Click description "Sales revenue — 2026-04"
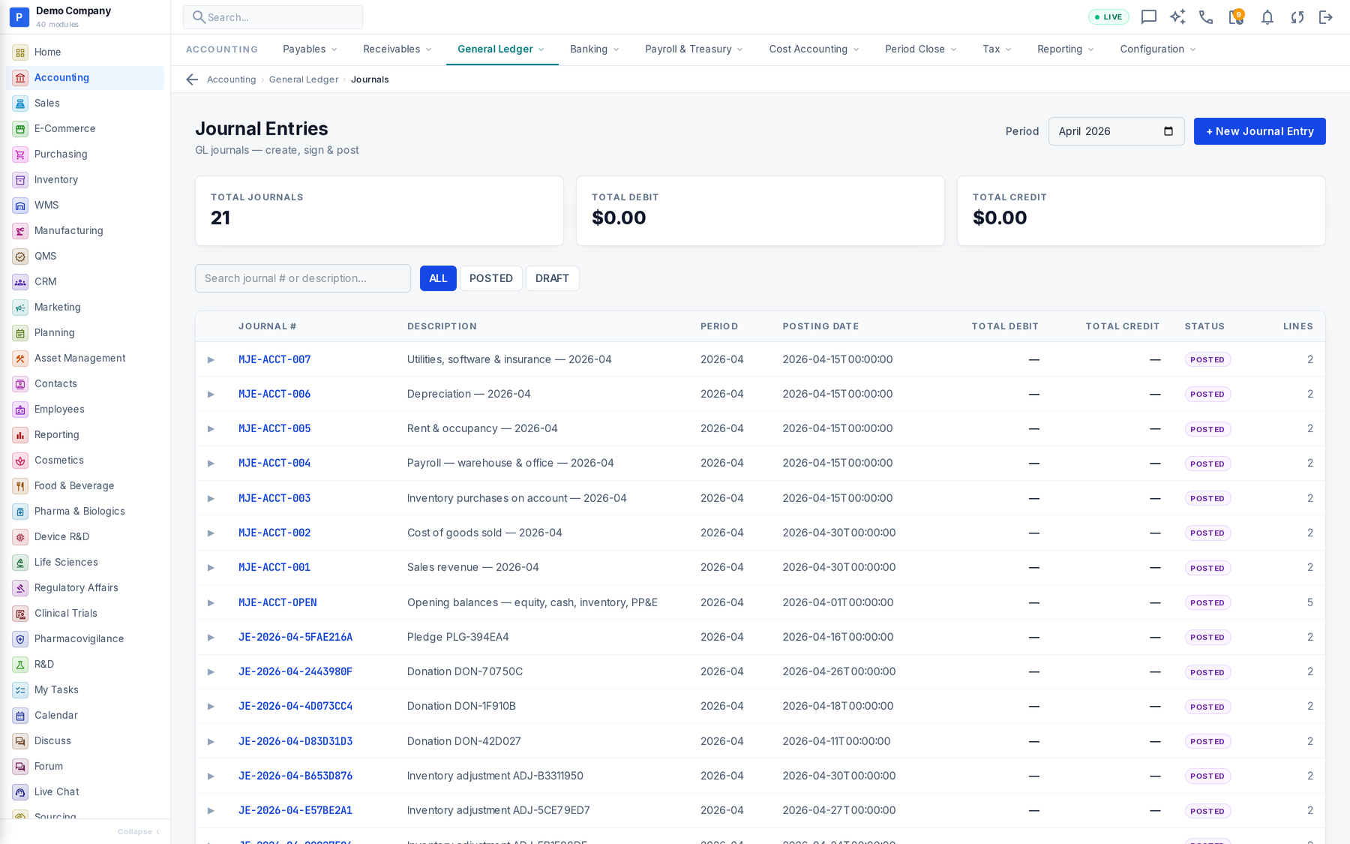The height and width of the screenshot is (844, 1350). [x=472, y=568]
